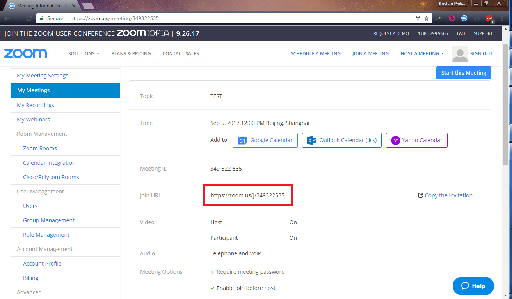Click Sign Out
Viewport: 512px width, 299px height.
[x=482, y=54]
